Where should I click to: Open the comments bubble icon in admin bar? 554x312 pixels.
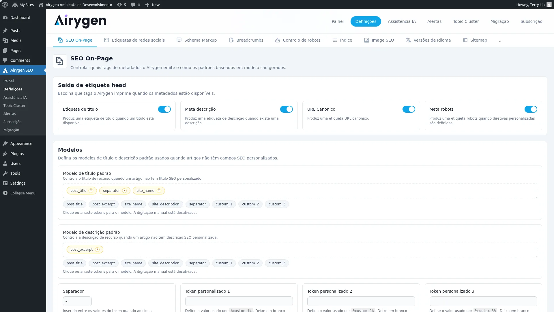[x=135, y=5]
